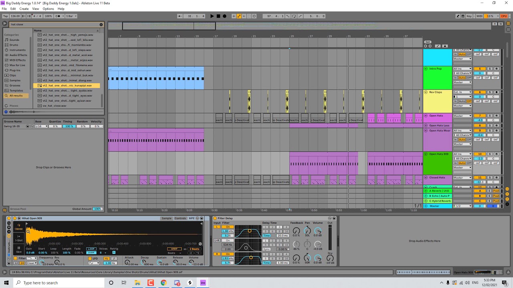This screenshot has width=513, height=288.
Task: Click the MIDI Arrangement Overdub plus icon
Action: (234, 16)
